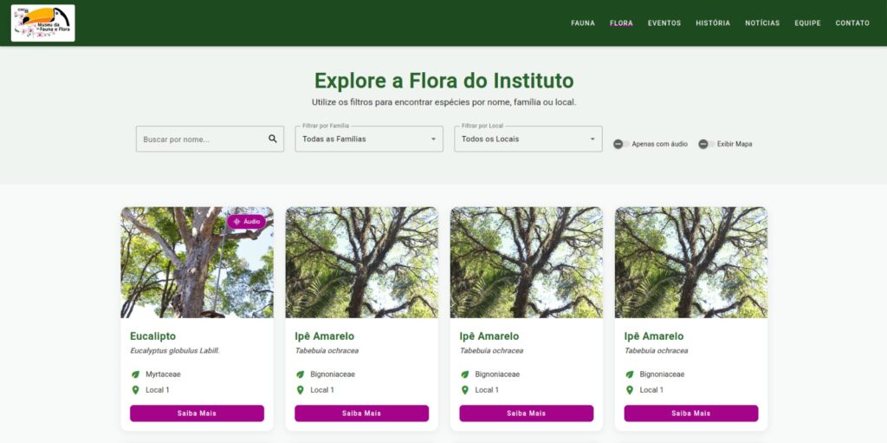
Task: Click Saiba Mais on last Ipê Amarelo card
Action: tap(691, 413)
